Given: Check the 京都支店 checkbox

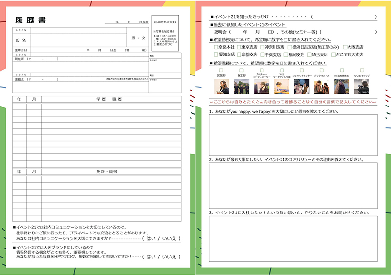Looking at the screenshot, I should pyautogui.click(x=239, y=54).
